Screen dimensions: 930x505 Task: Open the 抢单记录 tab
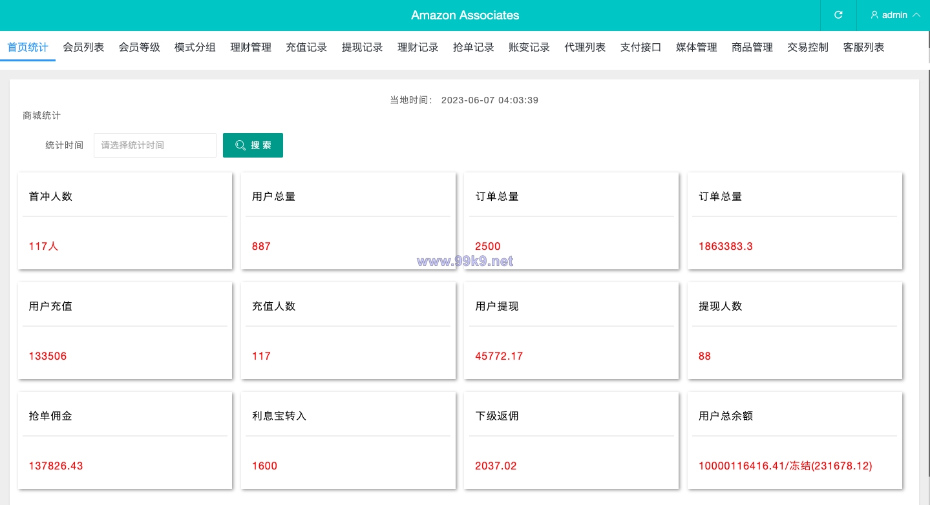tap(474, 47)
